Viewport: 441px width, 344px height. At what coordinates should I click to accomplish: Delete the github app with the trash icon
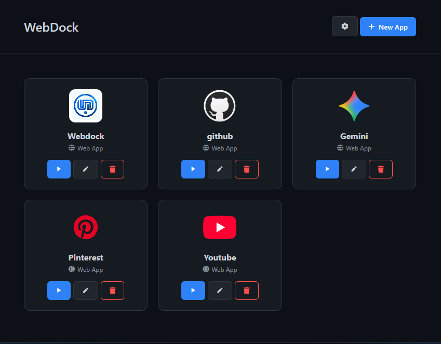(x=247, y=169)
